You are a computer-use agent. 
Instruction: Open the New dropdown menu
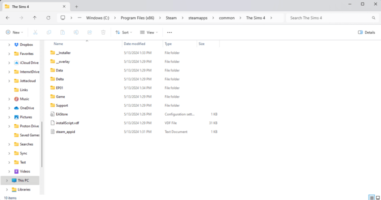point(14,32)
